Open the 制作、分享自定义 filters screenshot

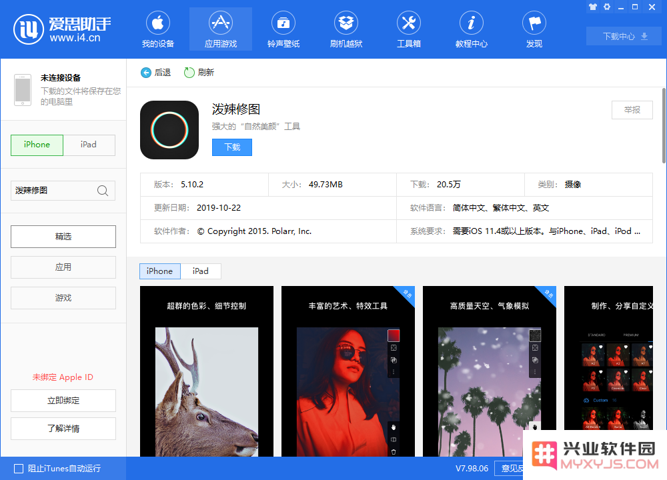[x=608, y=358]
